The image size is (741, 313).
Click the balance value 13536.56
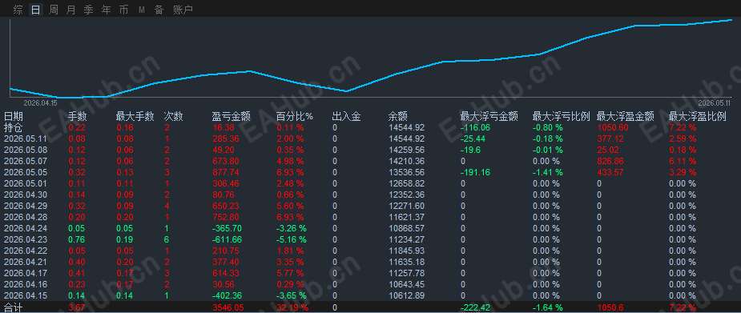coord(406,172)
